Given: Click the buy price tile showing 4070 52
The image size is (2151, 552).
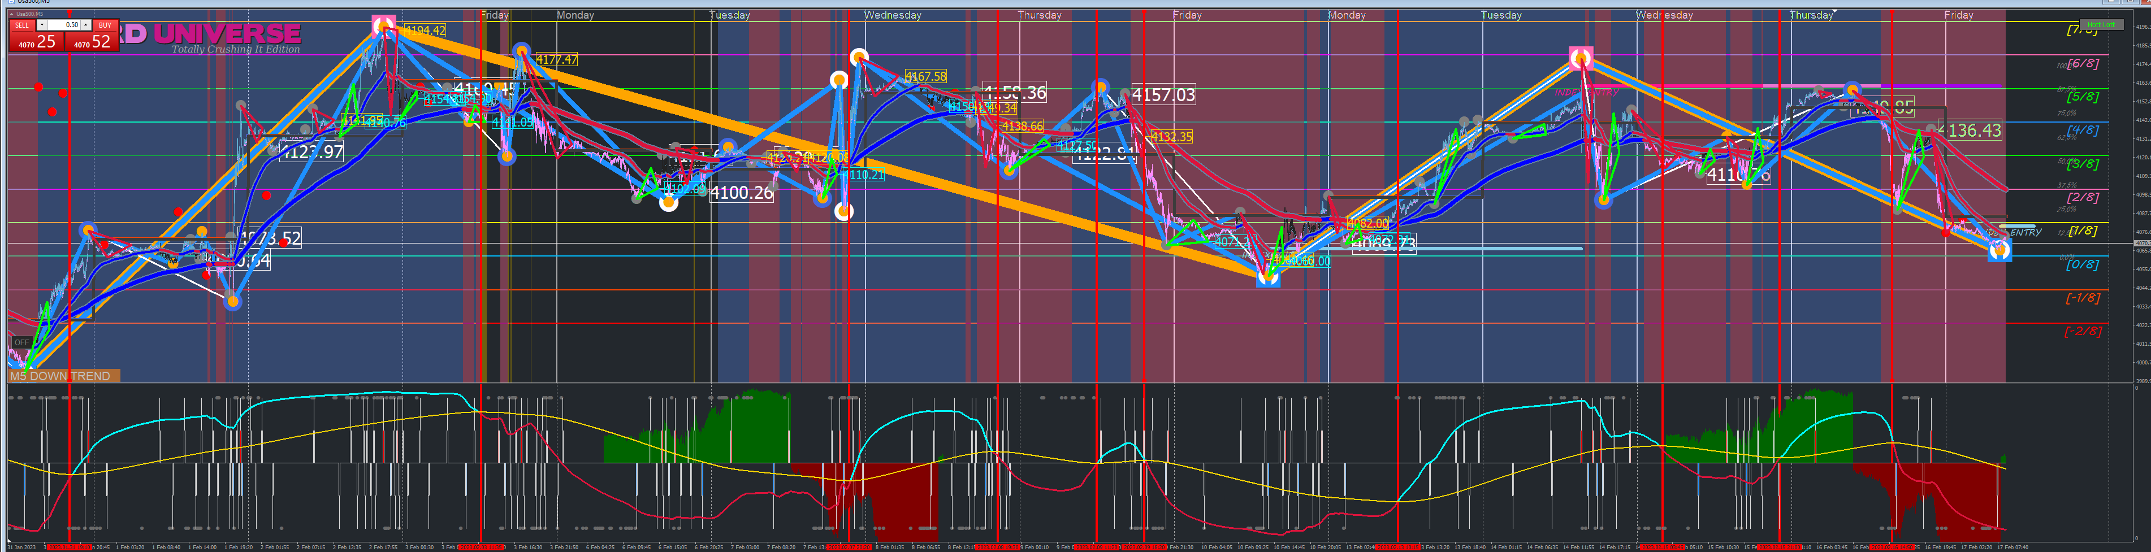Looking at the screenshot, I should click(x=91, y=42).
